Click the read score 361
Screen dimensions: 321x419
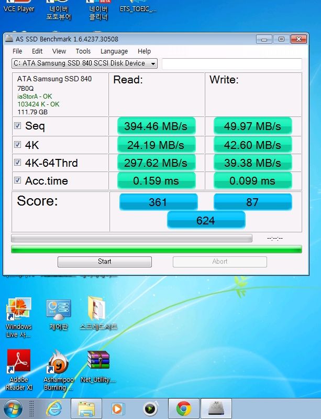(x=159, y=202)
